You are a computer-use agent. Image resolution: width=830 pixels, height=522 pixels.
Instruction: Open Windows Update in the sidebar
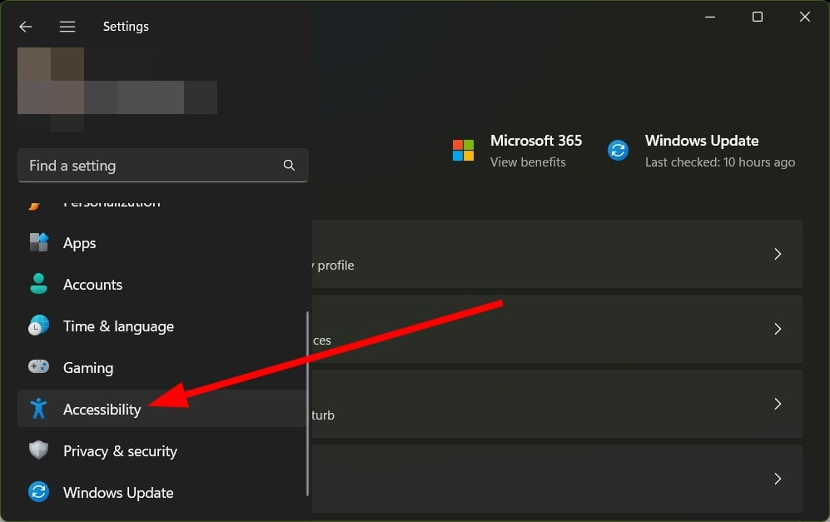[118, 493]
